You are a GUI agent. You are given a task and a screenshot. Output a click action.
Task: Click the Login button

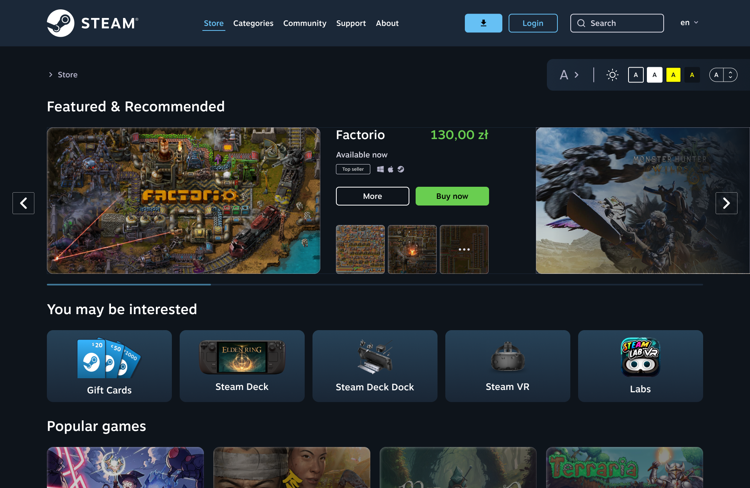click(533, 23)
